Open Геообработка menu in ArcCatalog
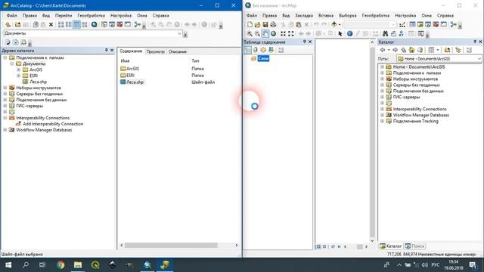 pos(91,15)
